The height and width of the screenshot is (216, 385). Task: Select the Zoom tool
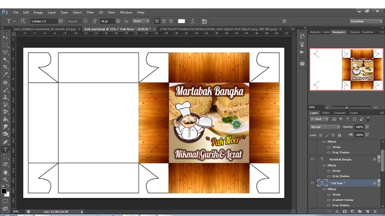point(5,180)
